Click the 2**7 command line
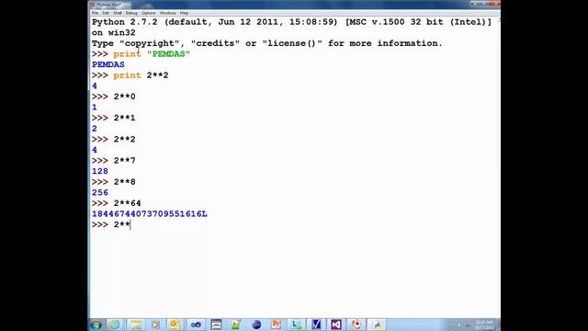This screenshot has width=588, height=331. click(114, 161)
